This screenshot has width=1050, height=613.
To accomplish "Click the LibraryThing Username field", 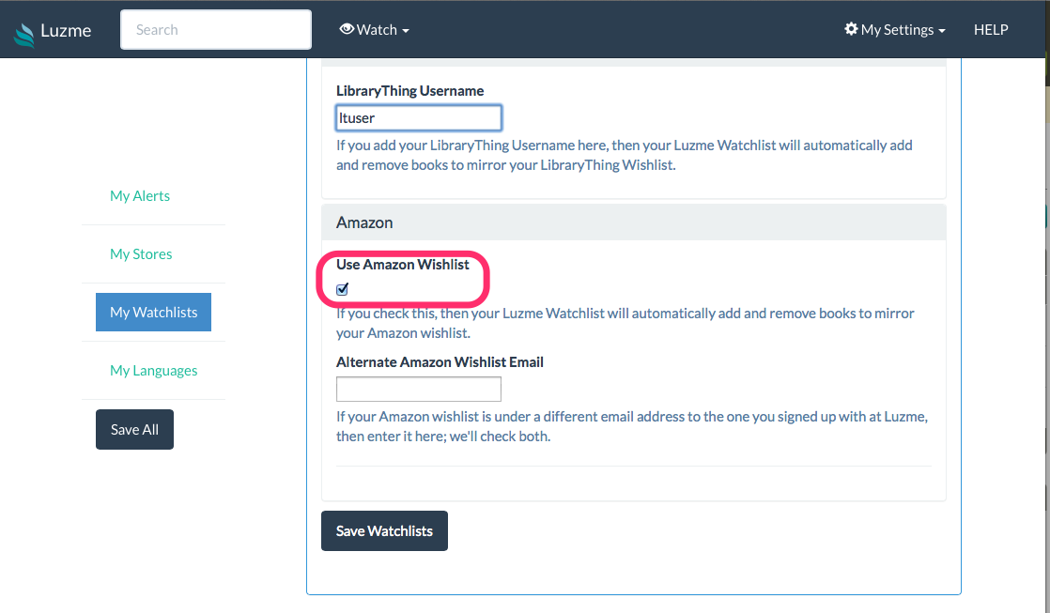I will pyautogui.click(x=419, y=117).
